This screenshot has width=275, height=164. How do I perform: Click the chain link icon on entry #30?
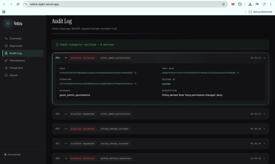coord(66,159)
